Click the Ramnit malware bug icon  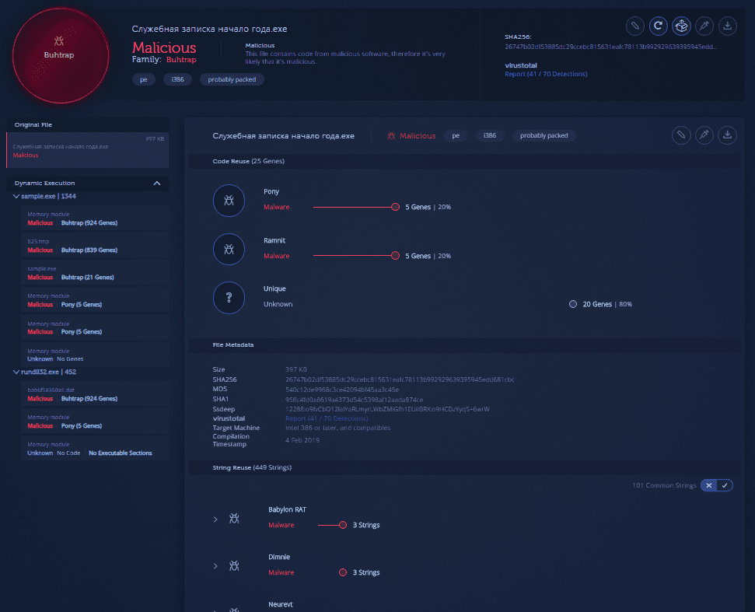click(x=229, y=249)
